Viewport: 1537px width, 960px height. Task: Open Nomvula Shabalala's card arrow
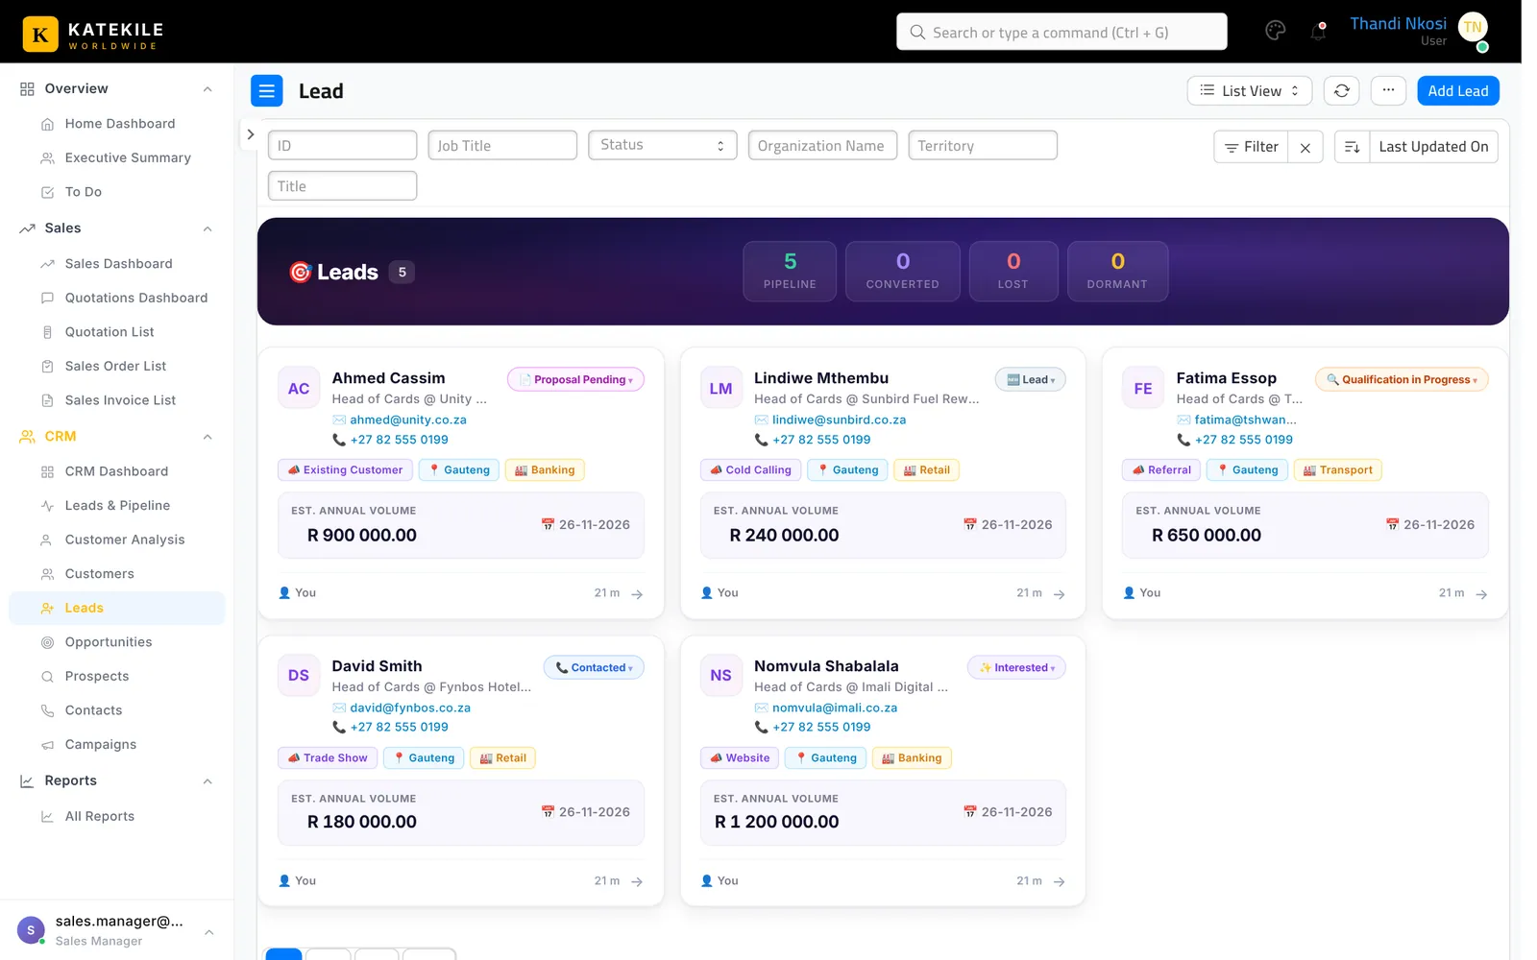click(x=1059, y=881)
